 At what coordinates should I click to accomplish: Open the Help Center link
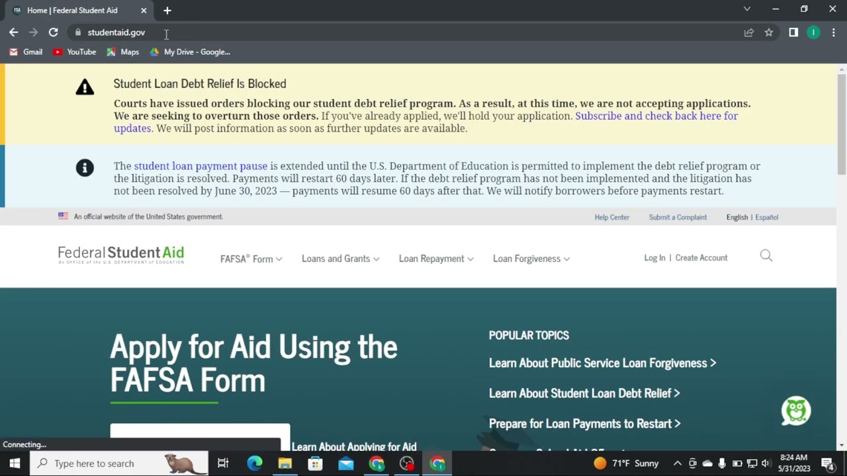click(x=611, y=217)
